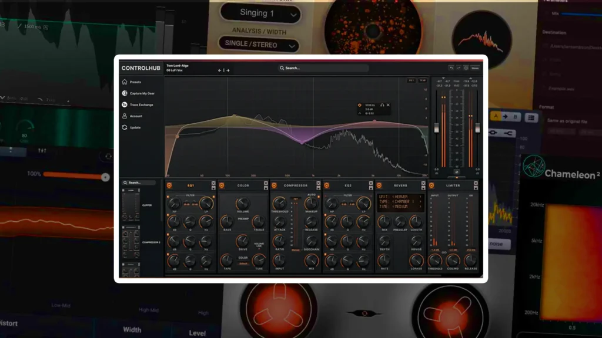Save the EQ2 module preset icon
Screen dimensions: 602x338
371,188
